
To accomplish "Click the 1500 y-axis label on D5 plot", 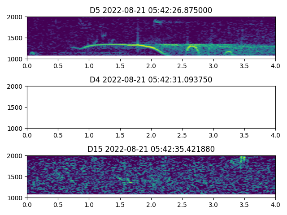I will coord(17,38).
